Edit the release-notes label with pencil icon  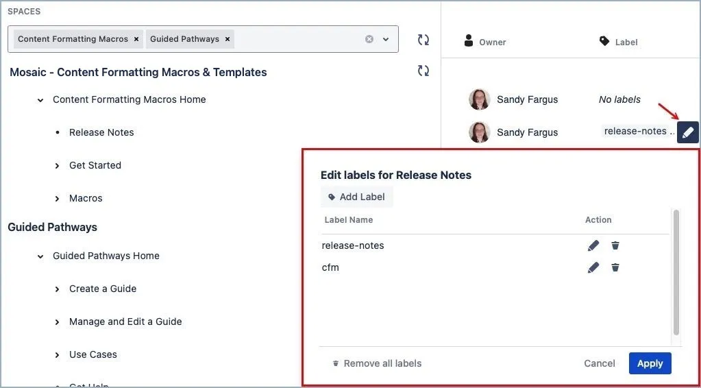click(593, 245)
